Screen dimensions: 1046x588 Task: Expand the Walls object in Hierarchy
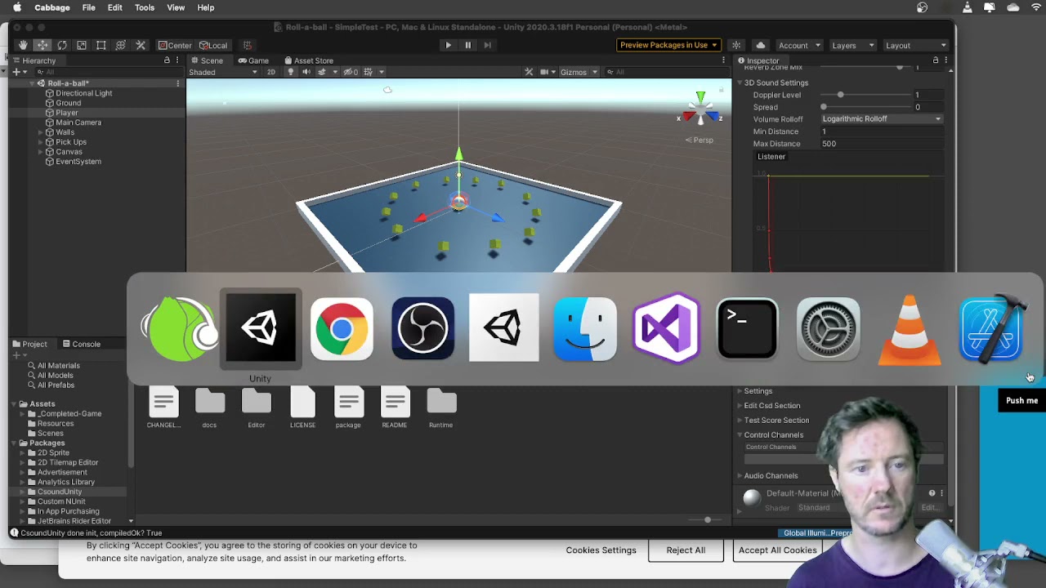[x=41, y=132]
